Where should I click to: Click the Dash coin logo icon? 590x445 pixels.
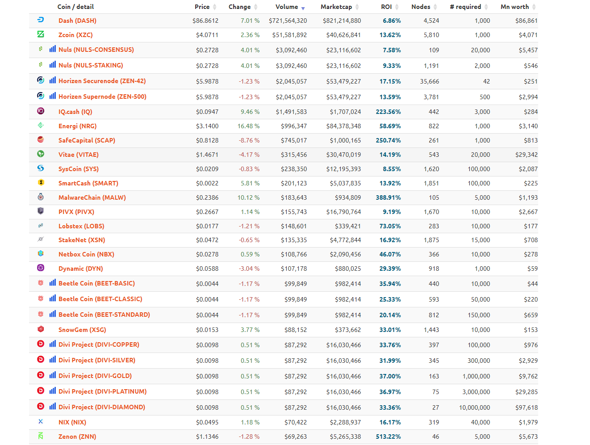tap(41, 20)
